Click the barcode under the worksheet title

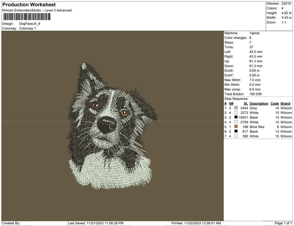27,17
